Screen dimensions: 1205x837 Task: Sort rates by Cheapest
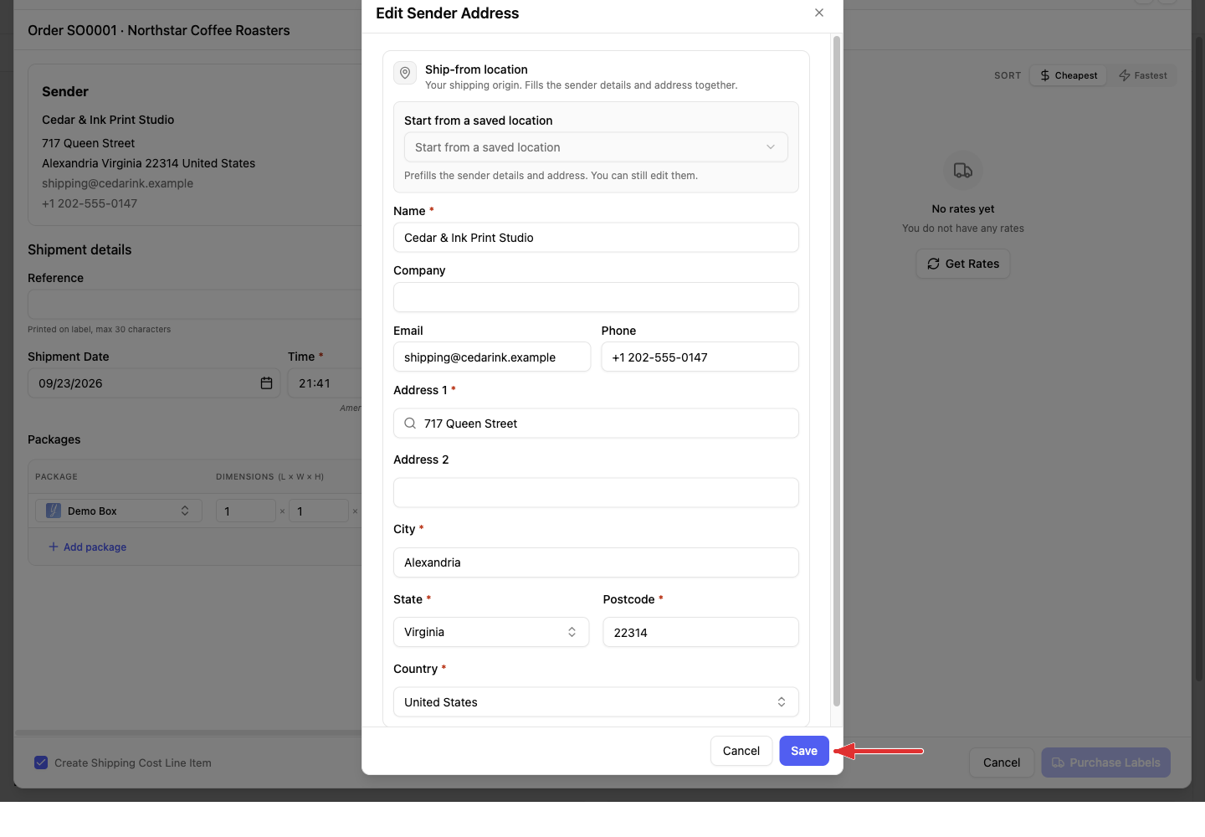pyautogui.click(x=1069, y=75)
